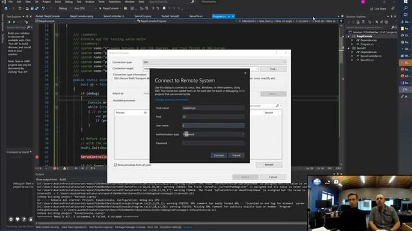Image resolution: width=412 pixels, height=231 pixels.
Task: Switch to the ServoPin.cs tab
Action: [196, 16]
